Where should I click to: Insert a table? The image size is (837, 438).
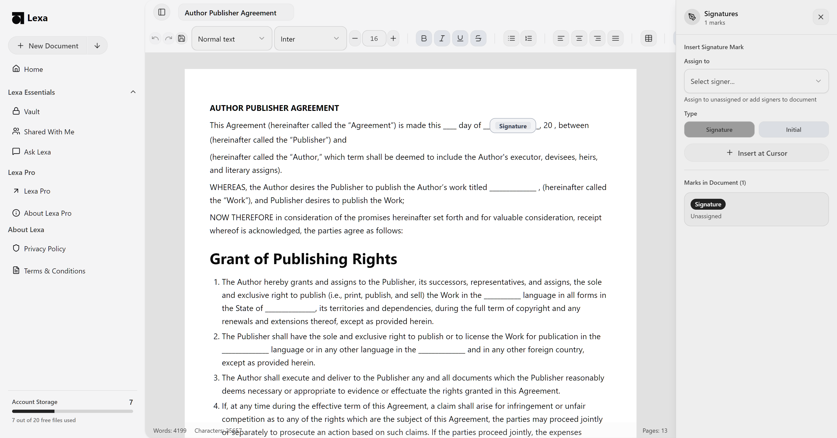click(x=648, y=38)
